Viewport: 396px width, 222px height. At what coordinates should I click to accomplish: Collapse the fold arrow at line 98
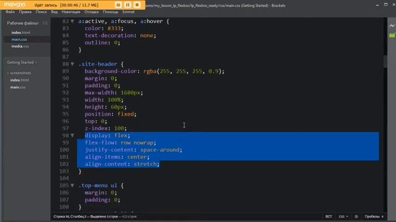72,136
